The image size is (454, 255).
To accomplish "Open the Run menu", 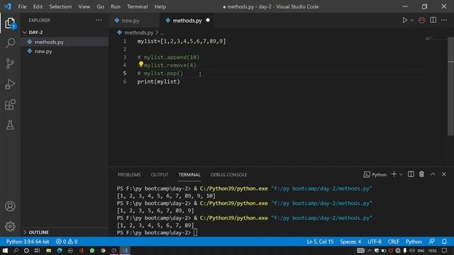I will [x=115, y=6].
